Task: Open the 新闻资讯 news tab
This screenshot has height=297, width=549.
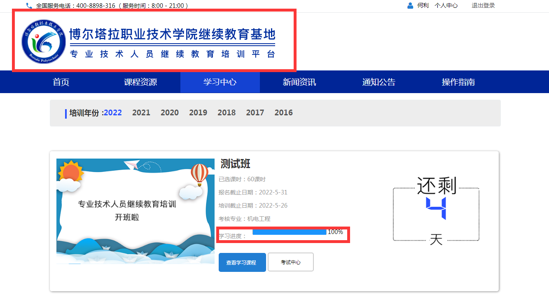Action: pyautogui.click(x=299, y=82)
